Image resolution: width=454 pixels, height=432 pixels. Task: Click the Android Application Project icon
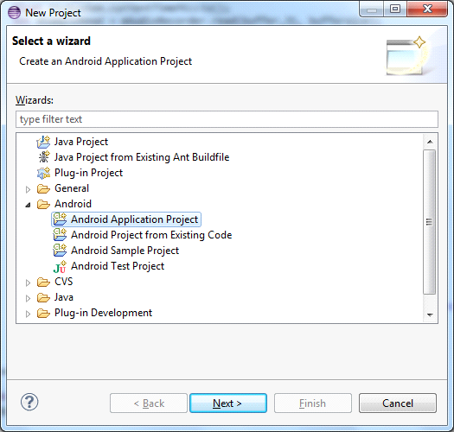click(x=60, y=219)
